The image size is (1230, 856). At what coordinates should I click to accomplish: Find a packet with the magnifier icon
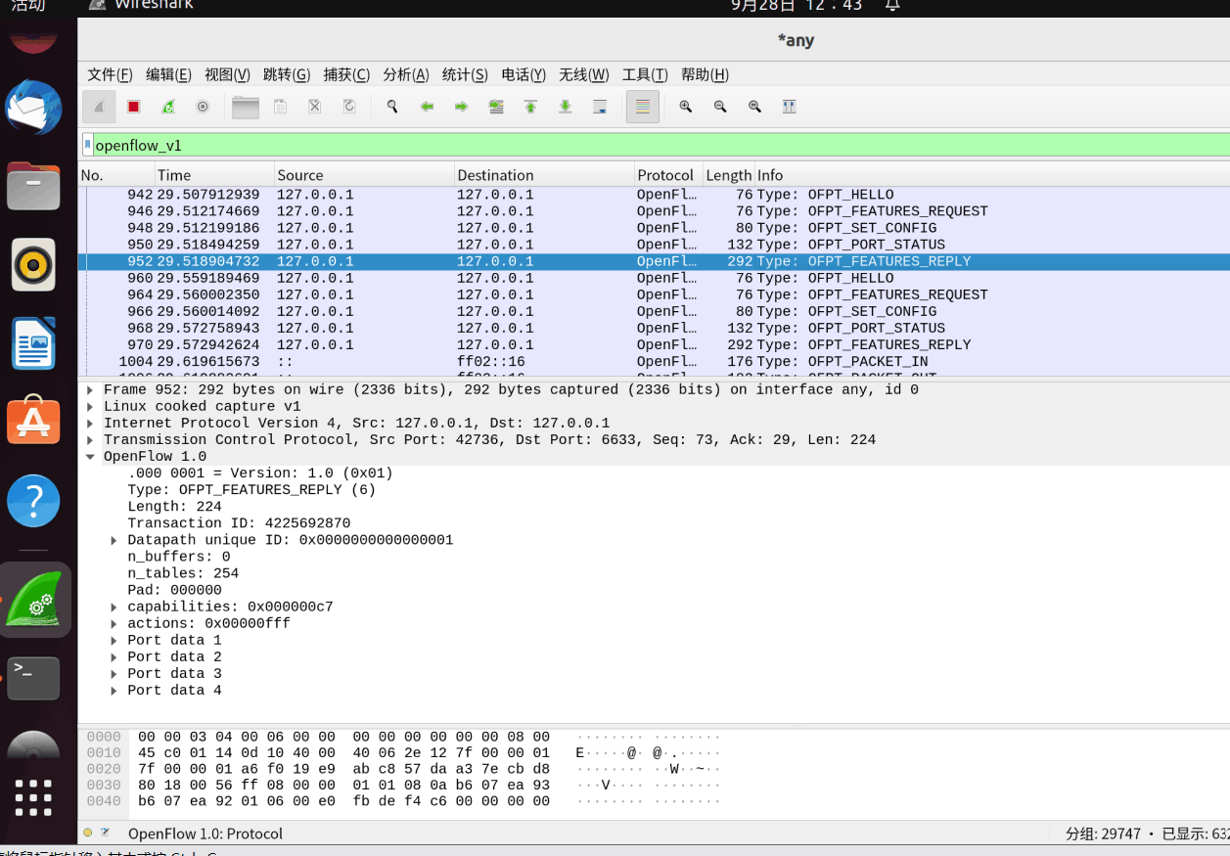[x=392, y=107]
